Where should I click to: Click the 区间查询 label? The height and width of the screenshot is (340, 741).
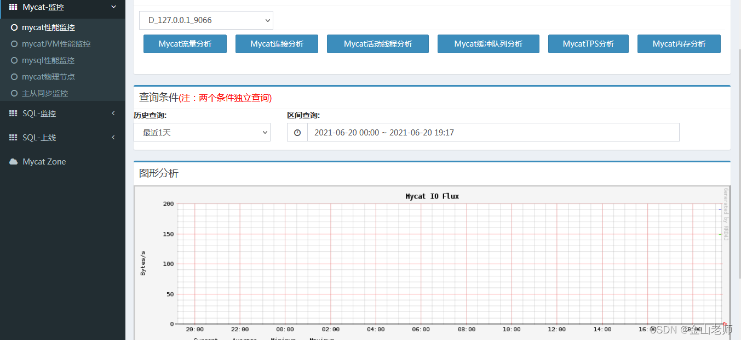tap(303, 115)
